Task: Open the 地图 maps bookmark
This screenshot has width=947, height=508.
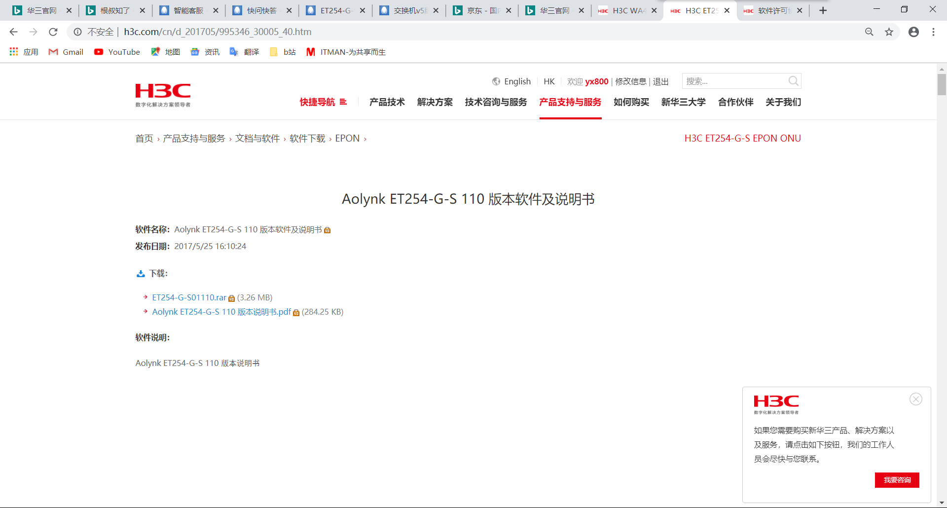Action: pos(165,52)
